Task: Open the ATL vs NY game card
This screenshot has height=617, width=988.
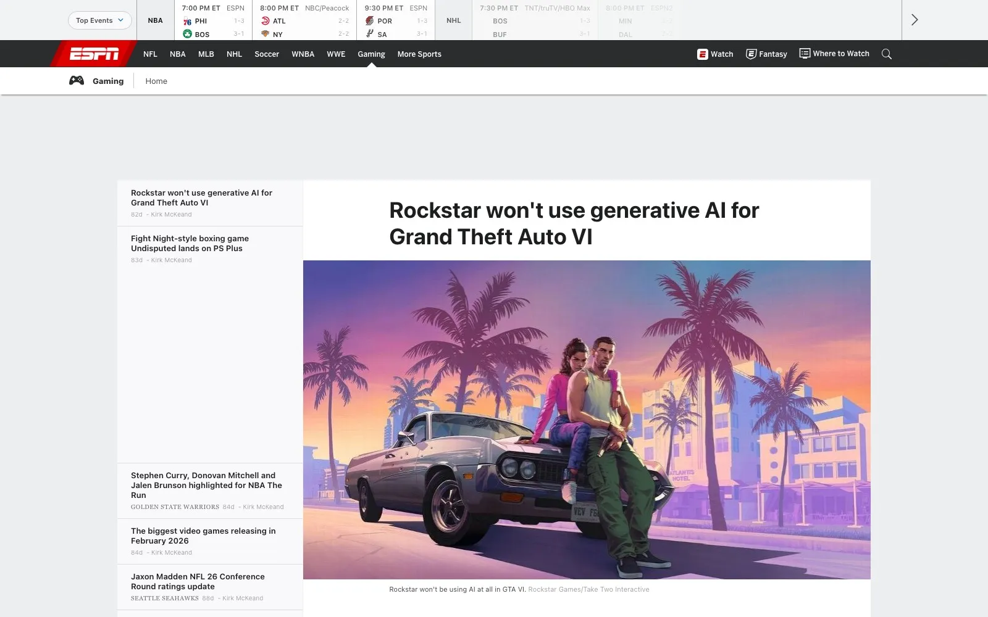Action: point(304,21)
